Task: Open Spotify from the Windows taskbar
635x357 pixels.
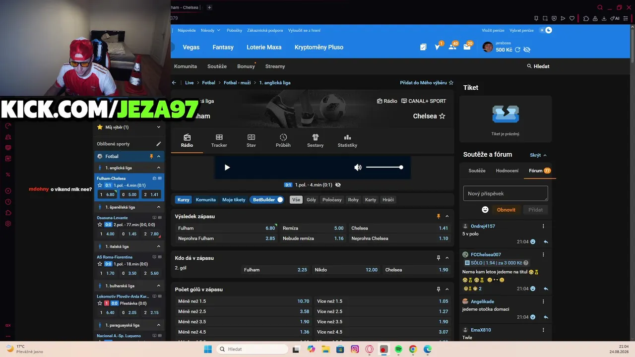Action: pos(398,349)
